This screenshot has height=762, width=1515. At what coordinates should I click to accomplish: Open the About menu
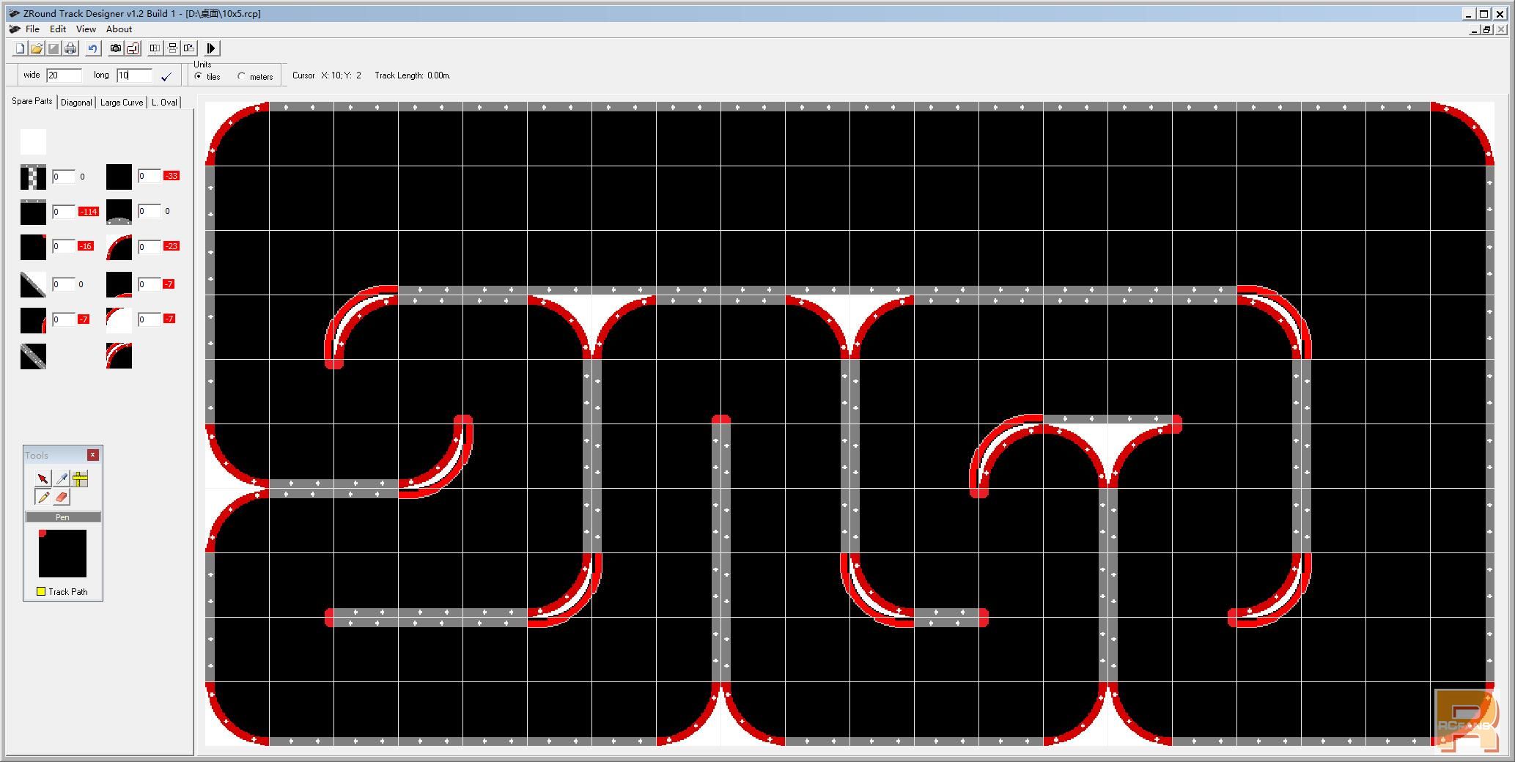click(119, 29)
